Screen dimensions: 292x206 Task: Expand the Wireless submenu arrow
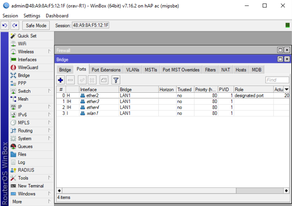50,51
